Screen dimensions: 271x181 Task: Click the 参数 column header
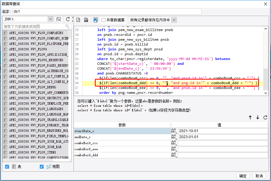point(122,125)
